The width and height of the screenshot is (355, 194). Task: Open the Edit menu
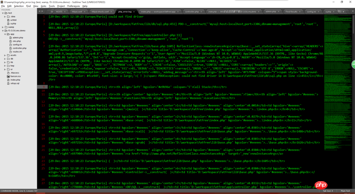(x=9, y=6)
